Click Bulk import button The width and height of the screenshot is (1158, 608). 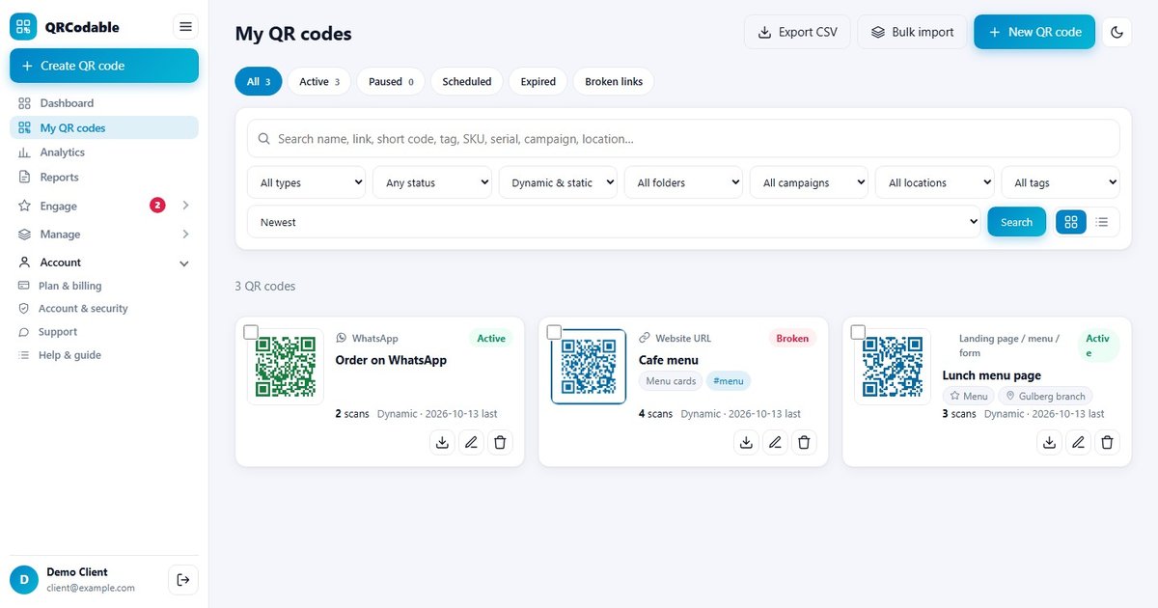(x=912, y=32)
